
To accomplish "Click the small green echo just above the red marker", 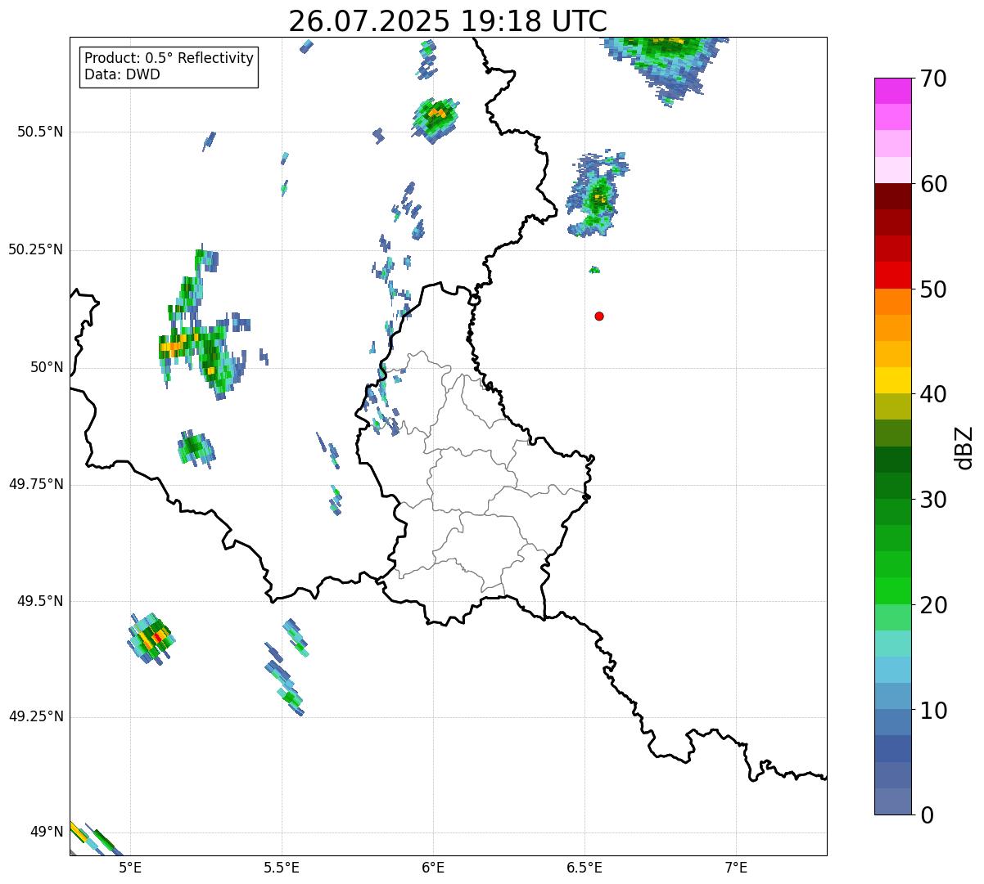I will tap(594, 270).
